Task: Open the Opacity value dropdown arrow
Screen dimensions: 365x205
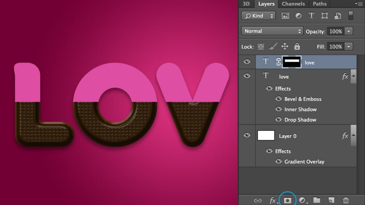Action: pos(348,31)
